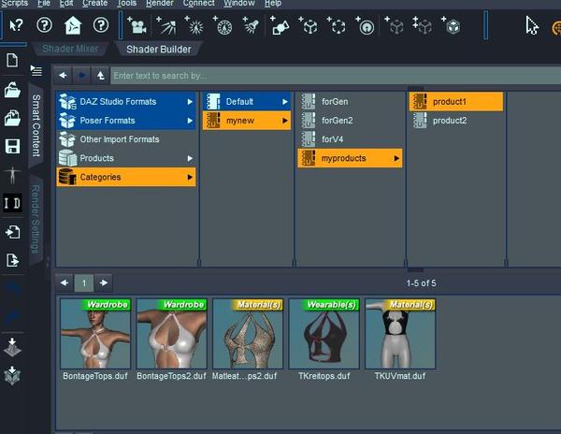This screenshot has height=434, width=561.
Task: Open the Window menu
Action: coord(239,3)
